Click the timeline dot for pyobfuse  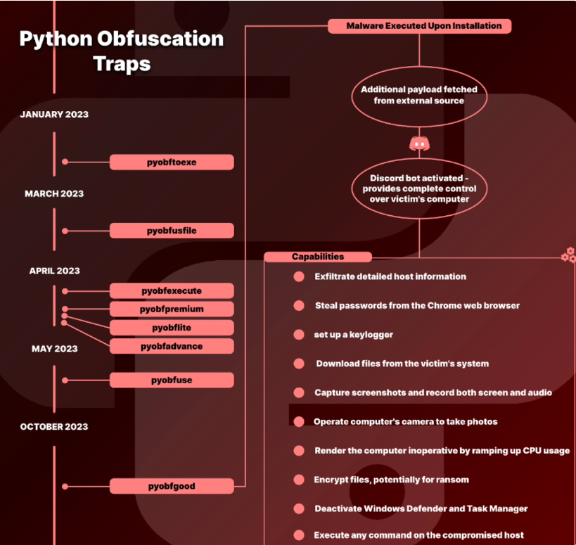(65, 380)
